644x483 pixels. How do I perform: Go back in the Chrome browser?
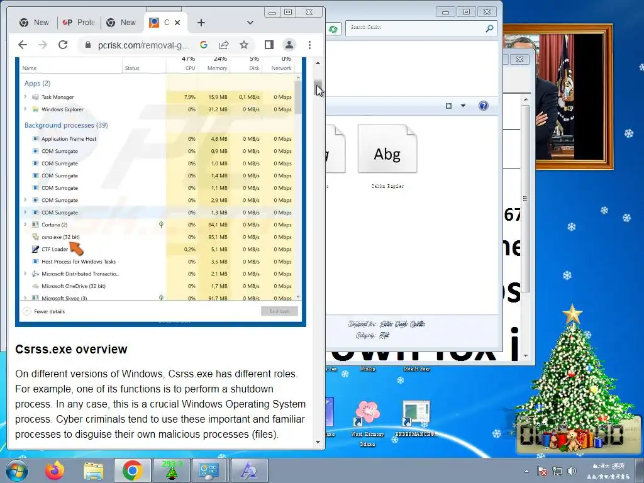[x=23, y=45]
